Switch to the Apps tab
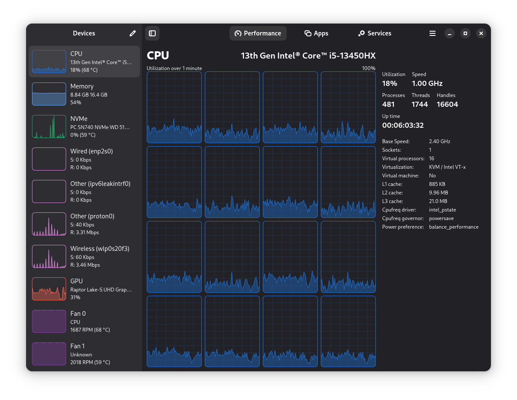The height and width of the screenshot is (400, 517). click(316, 33)
